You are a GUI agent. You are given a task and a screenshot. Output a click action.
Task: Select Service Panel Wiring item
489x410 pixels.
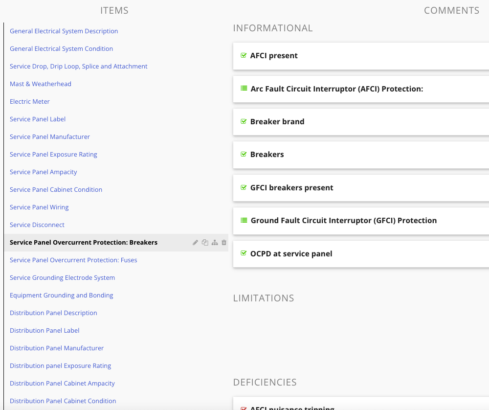39,207
